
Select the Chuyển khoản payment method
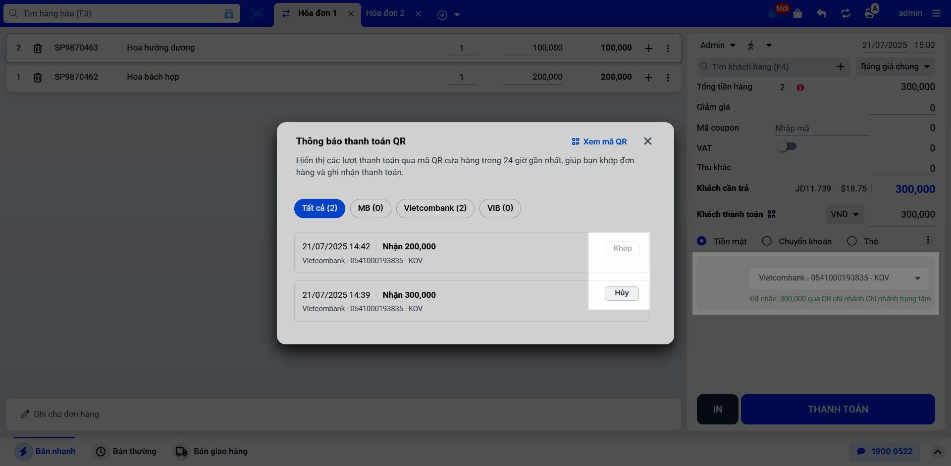click(767, 241)
